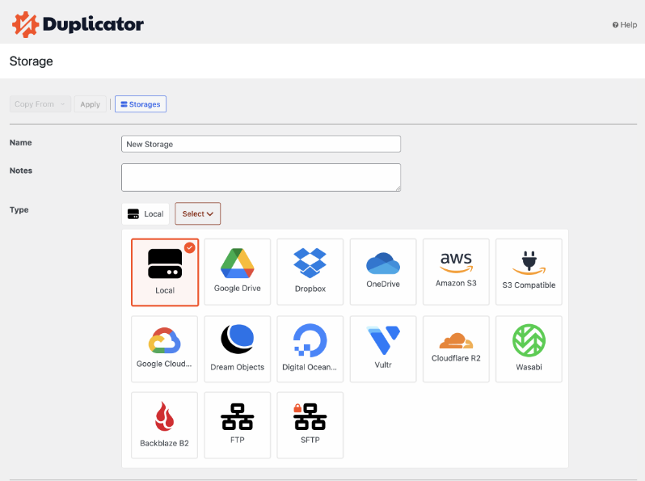645x481 pixels.
Task: Choose the Google Drive storage card
Action: click(238, 272)
